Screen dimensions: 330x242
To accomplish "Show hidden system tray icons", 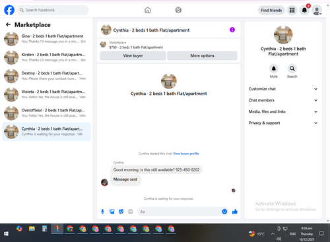I will (x=273, y=233).
